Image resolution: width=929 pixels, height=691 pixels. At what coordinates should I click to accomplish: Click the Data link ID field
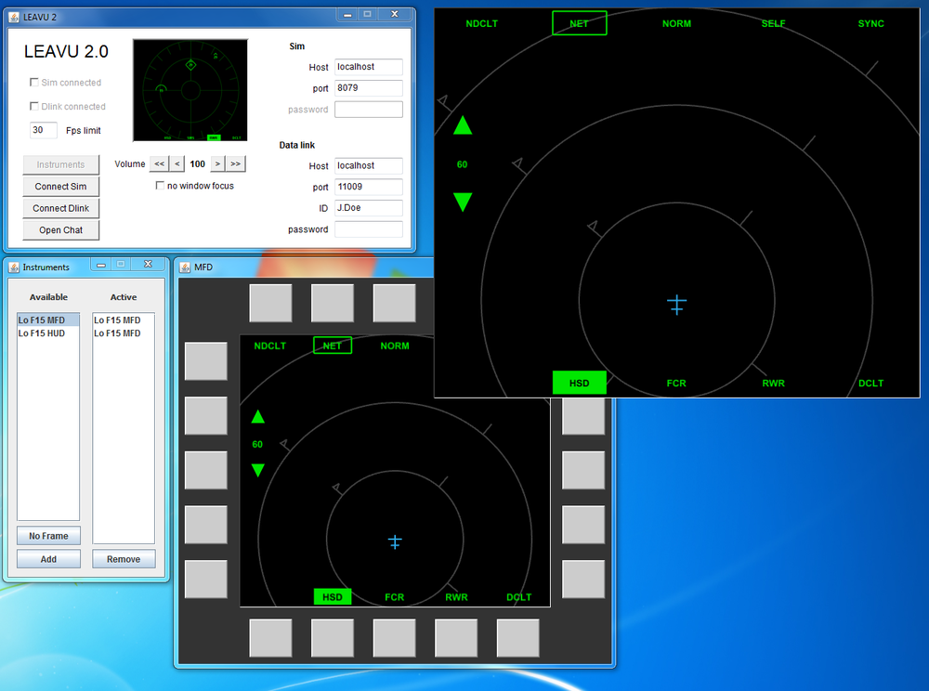point(368,208)
